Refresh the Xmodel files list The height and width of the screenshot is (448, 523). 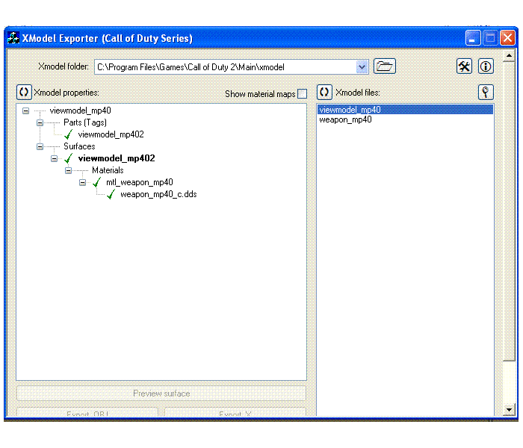[x=324, y=92]
